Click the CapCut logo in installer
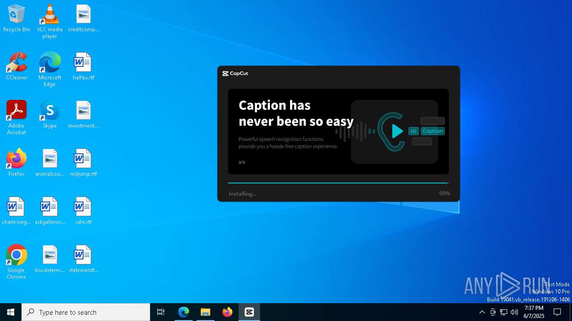The image size is (572, 321). coord(236,74)
